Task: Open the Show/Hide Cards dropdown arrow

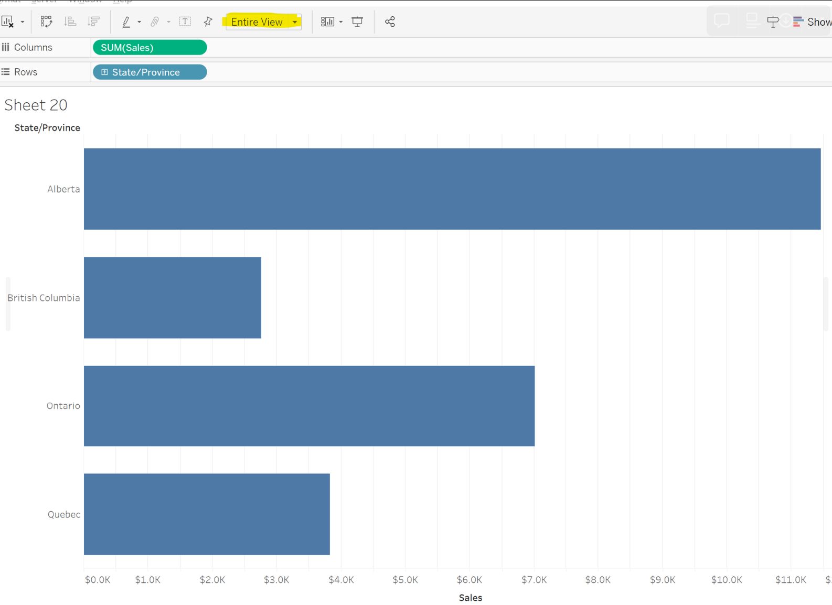Action: (341, 22)
